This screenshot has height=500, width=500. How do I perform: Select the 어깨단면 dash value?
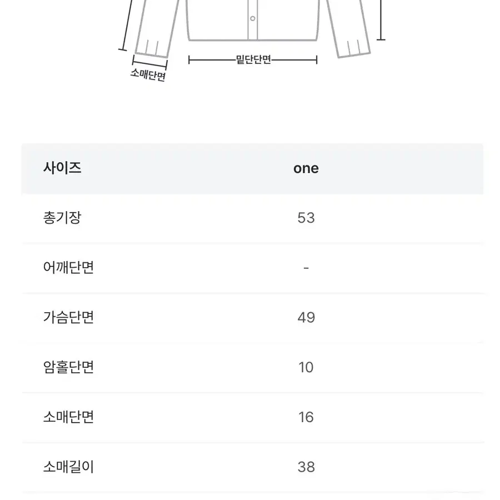pos(306,268)
